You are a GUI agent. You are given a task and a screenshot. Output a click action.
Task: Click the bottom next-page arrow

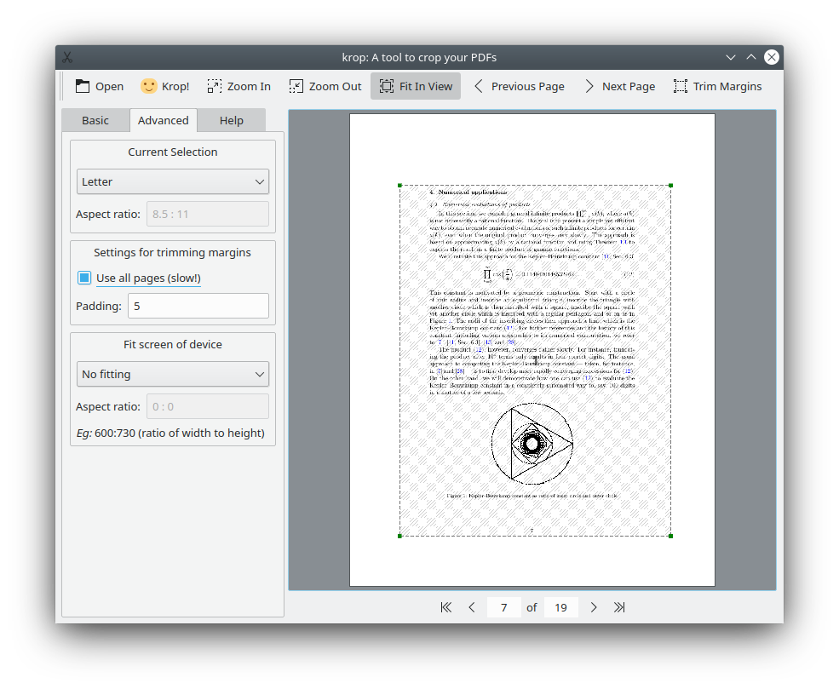click(594, 607)
